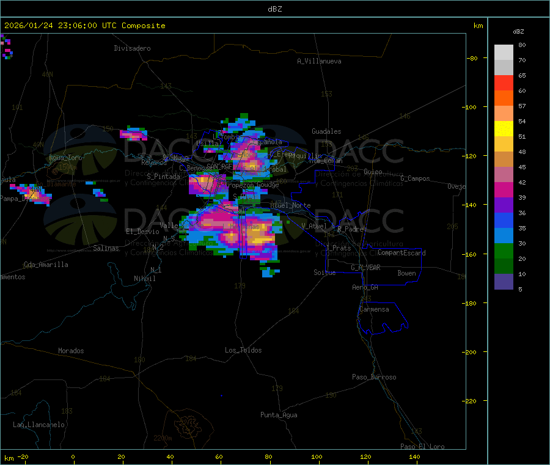Viewport: 550px width, 465px height.
Task: Click the Guadales map label
Action: click(326, 131)
